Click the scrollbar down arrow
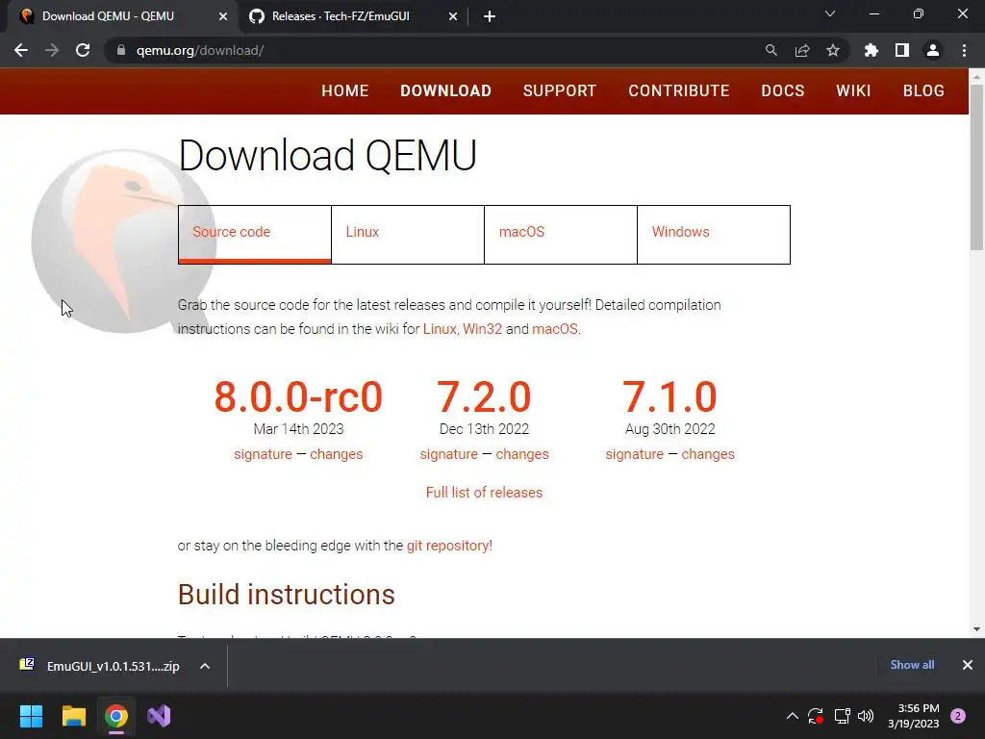Image resolution: width=985 pixels, height=739 pixels. [x=976, y=629]
